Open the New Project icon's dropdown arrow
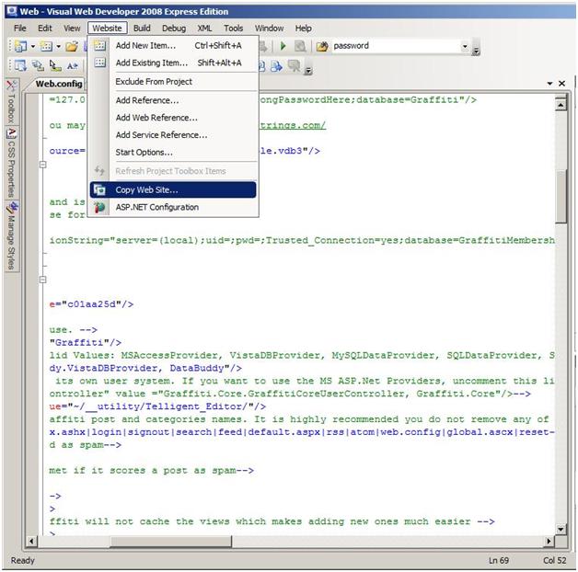 (33, 46)
